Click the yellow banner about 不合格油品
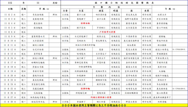 click(x=94, y=105)
